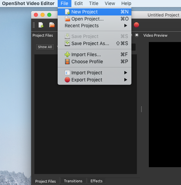Open Help menu in menu bar
This screenshot has width=181, height=185.
(x=126, y=3)
